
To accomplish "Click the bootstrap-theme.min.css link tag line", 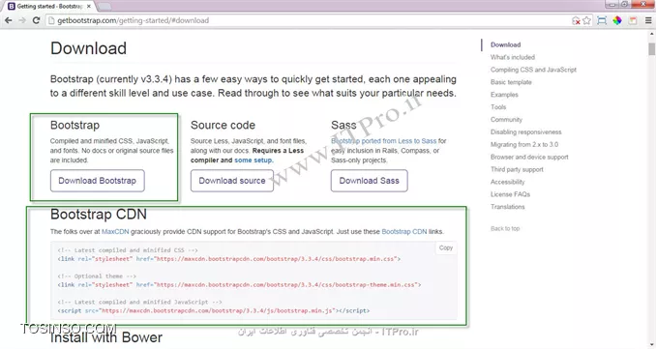I will coord(239,285).
